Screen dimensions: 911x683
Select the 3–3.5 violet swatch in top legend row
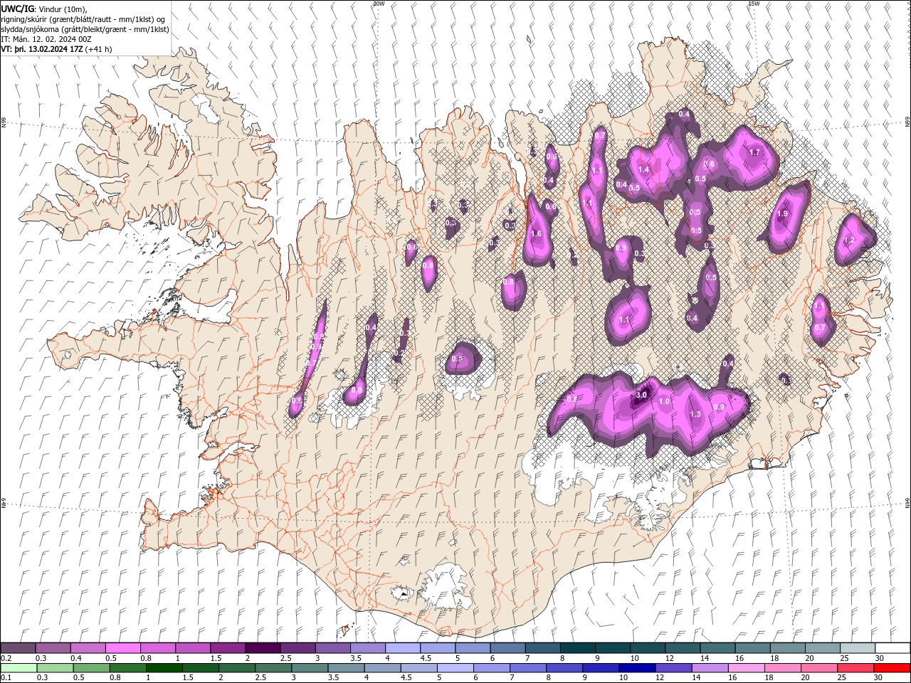pyautogui.click(x=333, y=648)
